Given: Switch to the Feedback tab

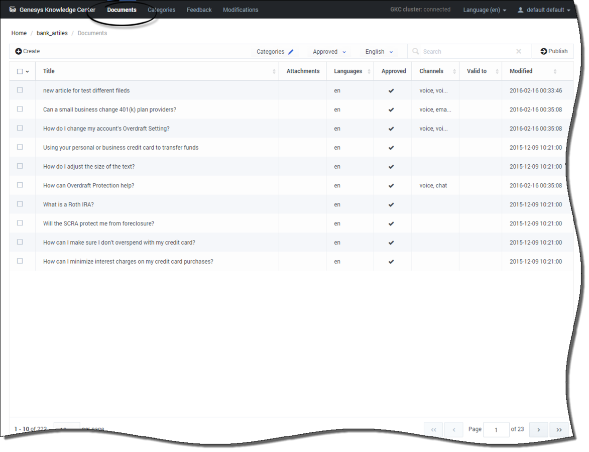Looking at the screenshot, I should [199, 10].
